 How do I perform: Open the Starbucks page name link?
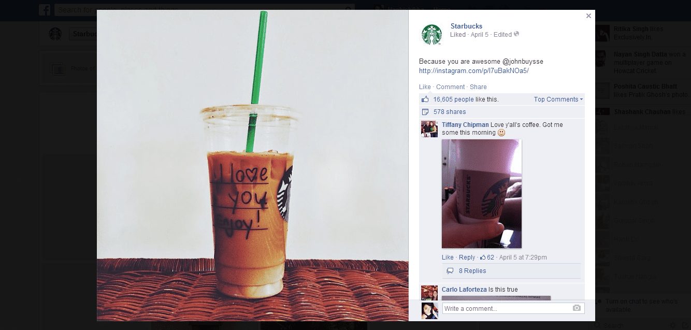click(x=466, y=26)
